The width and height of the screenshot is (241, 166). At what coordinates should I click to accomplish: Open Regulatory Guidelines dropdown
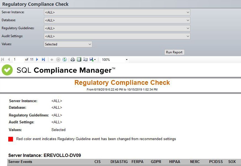(117, 28)
